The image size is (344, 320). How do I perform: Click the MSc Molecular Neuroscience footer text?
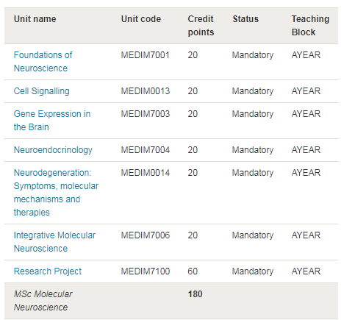pyautogui.click(x=43, y=301)
